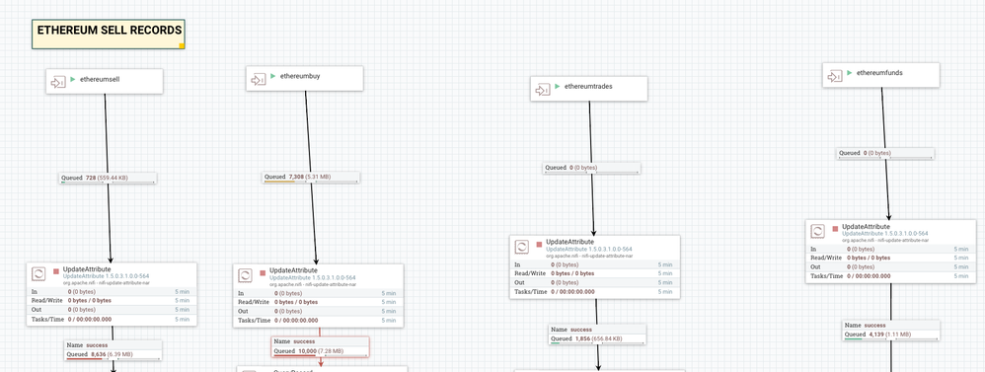Click the ethereumfunds input port icon
The width and height of the screenshot is (985, 372).
[x=835, y=76]
